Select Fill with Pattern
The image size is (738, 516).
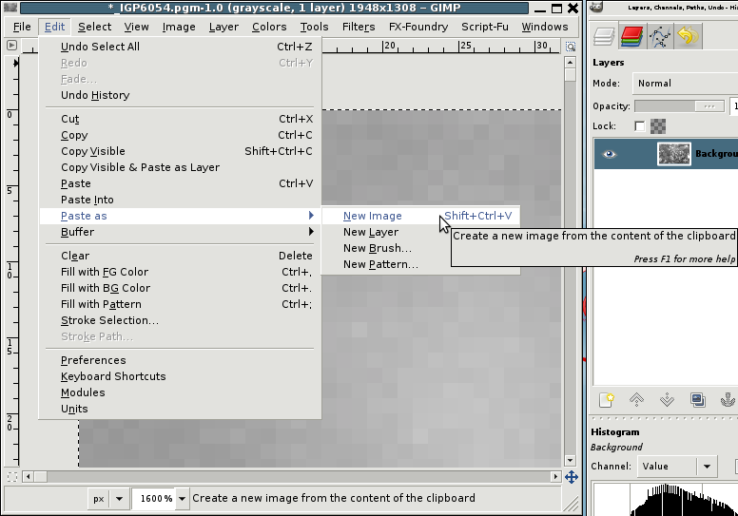coord(181,304)
